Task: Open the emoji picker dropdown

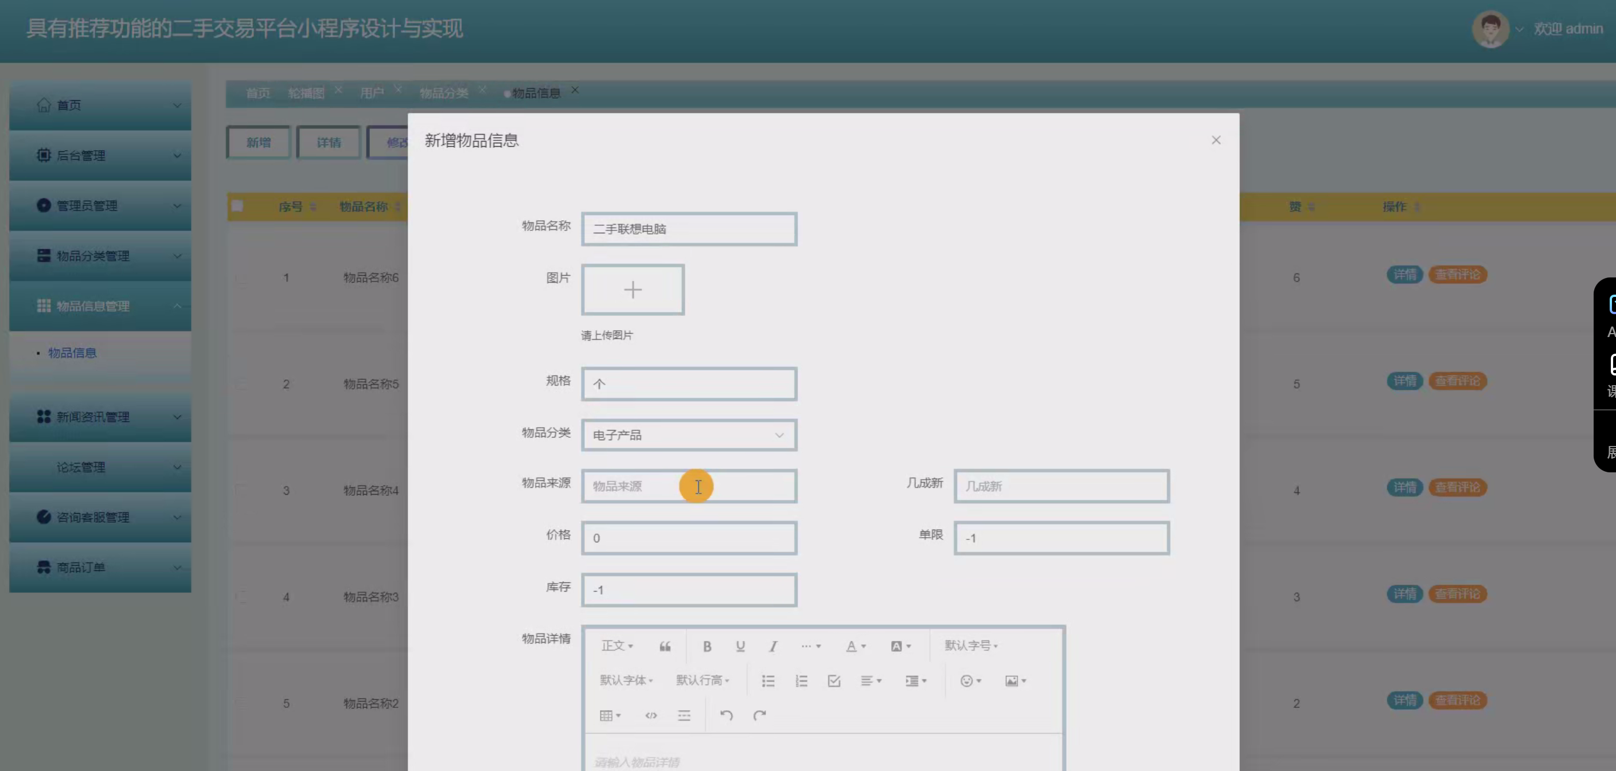Action: click(x=970, y=680)
